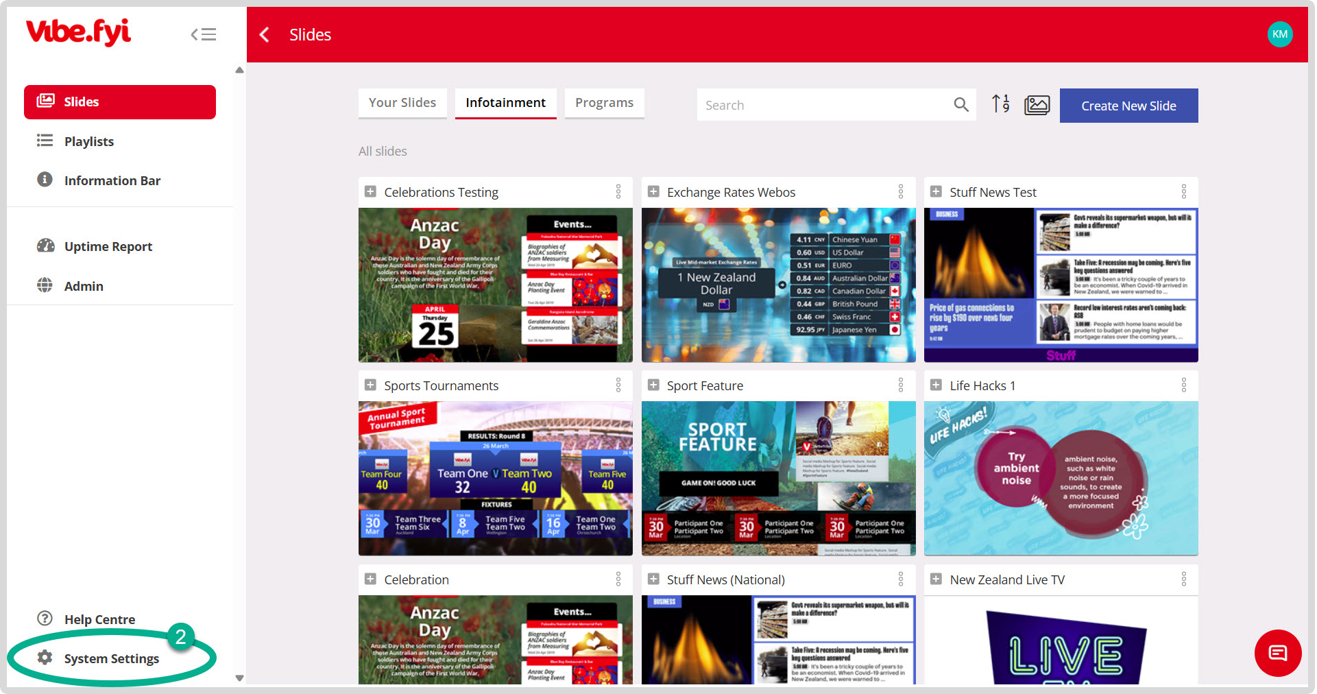The image size is (1317, 694).
Task: Add the Celebrations Testing slide with plus icon
Action: tap(370, 192)
